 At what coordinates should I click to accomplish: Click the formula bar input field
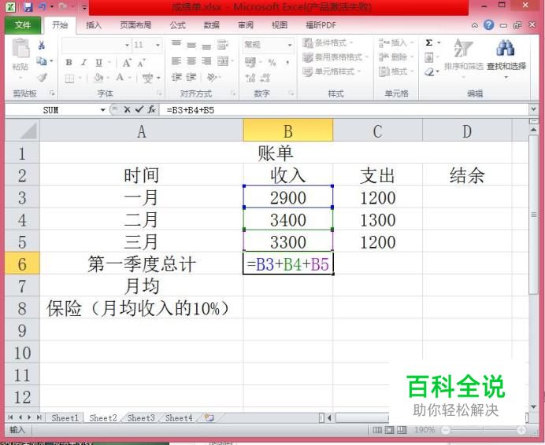click(x=345, y=110)
